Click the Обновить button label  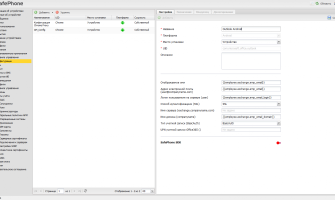[x=325, y=3]
